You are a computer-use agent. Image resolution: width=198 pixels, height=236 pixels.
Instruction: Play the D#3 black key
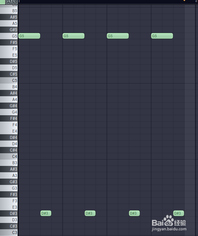tap(9, 213)
